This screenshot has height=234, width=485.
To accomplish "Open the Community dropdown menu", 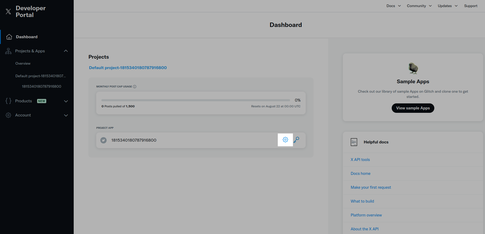I will coord(419,6).
